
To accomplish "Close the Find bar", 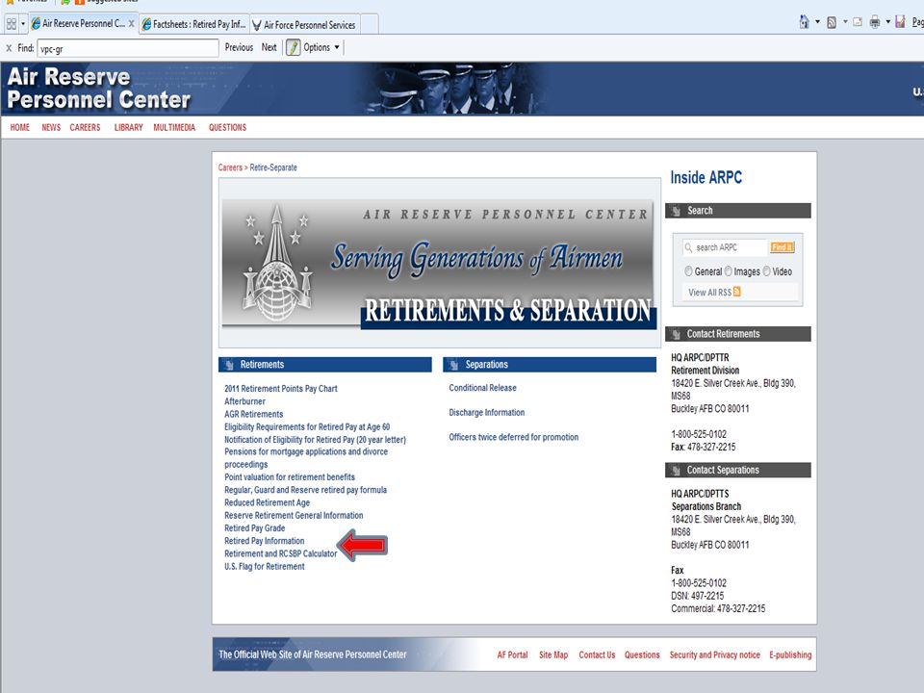I will 9,48.
